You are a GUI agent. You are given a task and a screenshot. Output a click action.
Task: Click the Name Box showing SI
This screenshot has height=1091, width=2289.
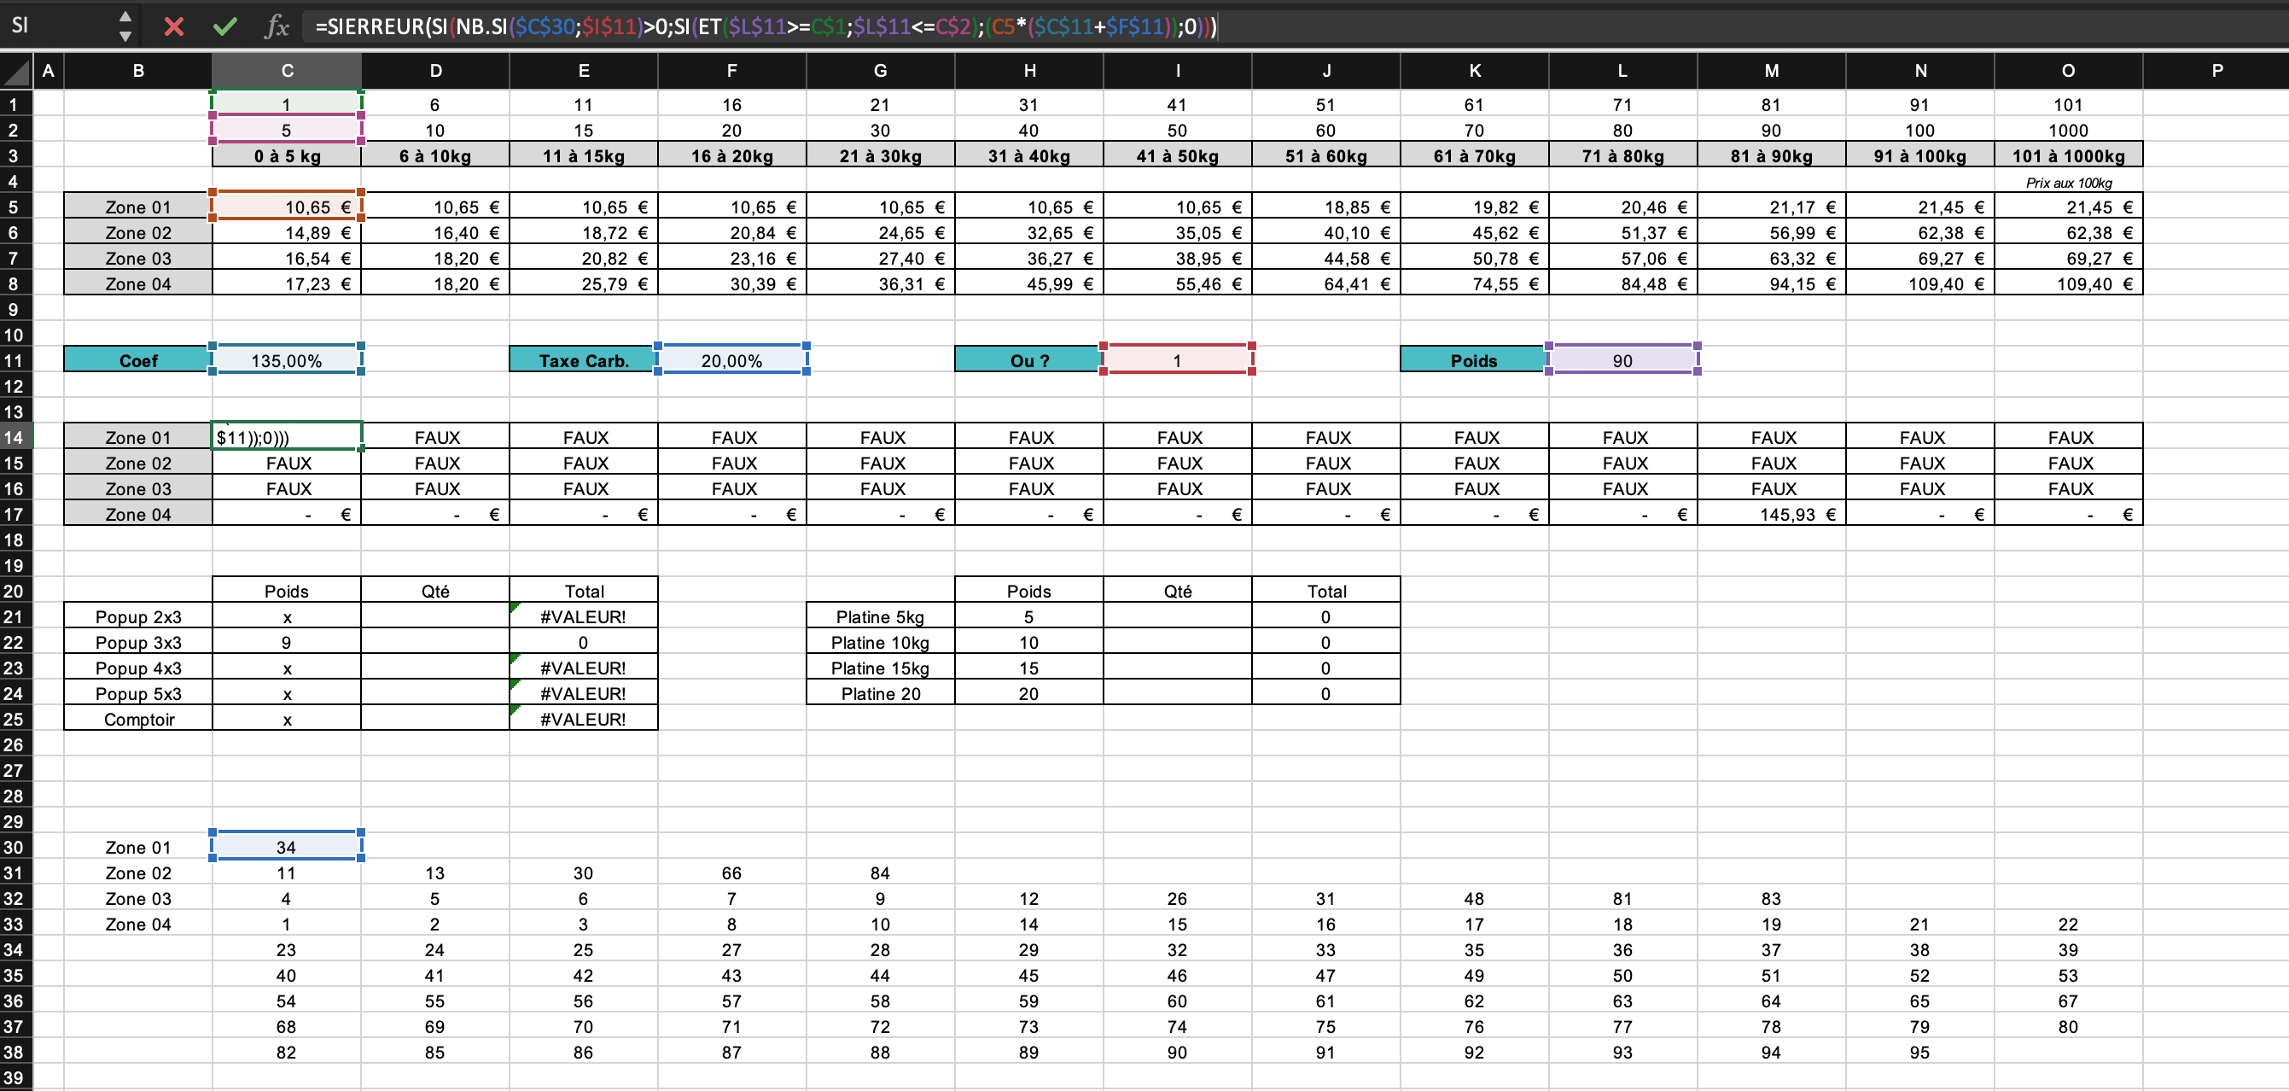(x=53, y=26)
